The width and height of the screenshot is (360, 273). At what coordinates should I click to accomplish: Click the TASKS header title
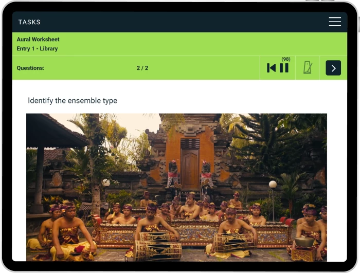(x=29, y=22)
